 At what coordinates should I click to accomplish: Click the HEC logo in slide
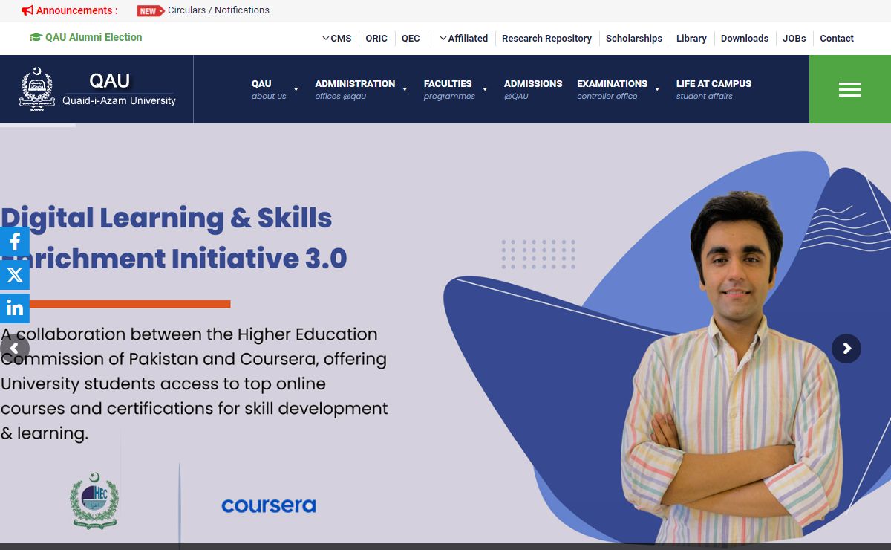(94, 499)
